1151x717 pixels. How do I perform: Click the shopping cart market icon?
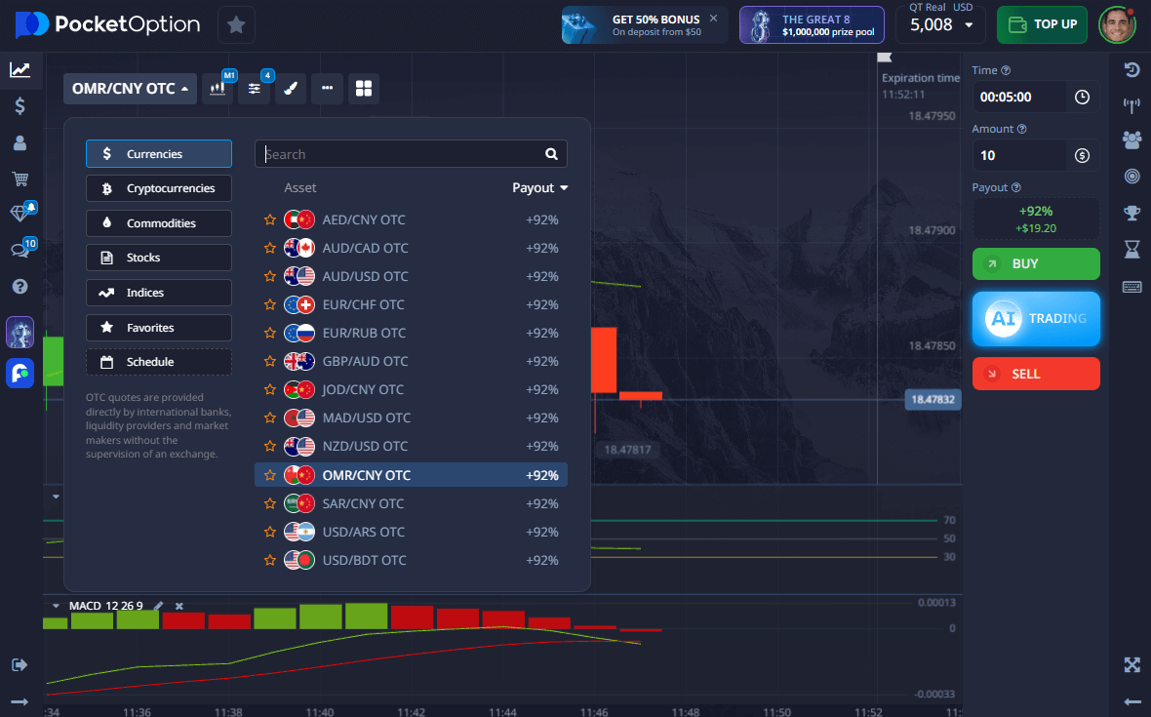[x=20, y=179]
